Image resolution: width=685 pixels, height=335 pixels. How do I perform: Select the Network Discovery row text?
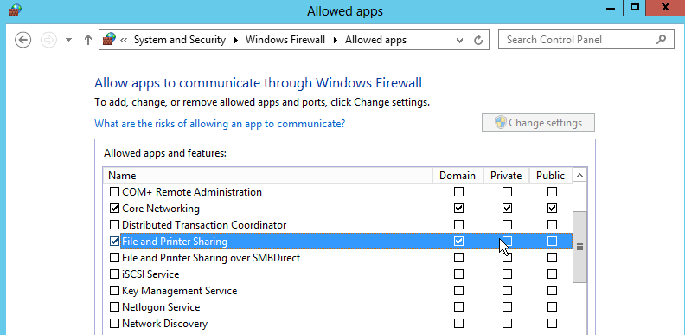tap(164, 324)
